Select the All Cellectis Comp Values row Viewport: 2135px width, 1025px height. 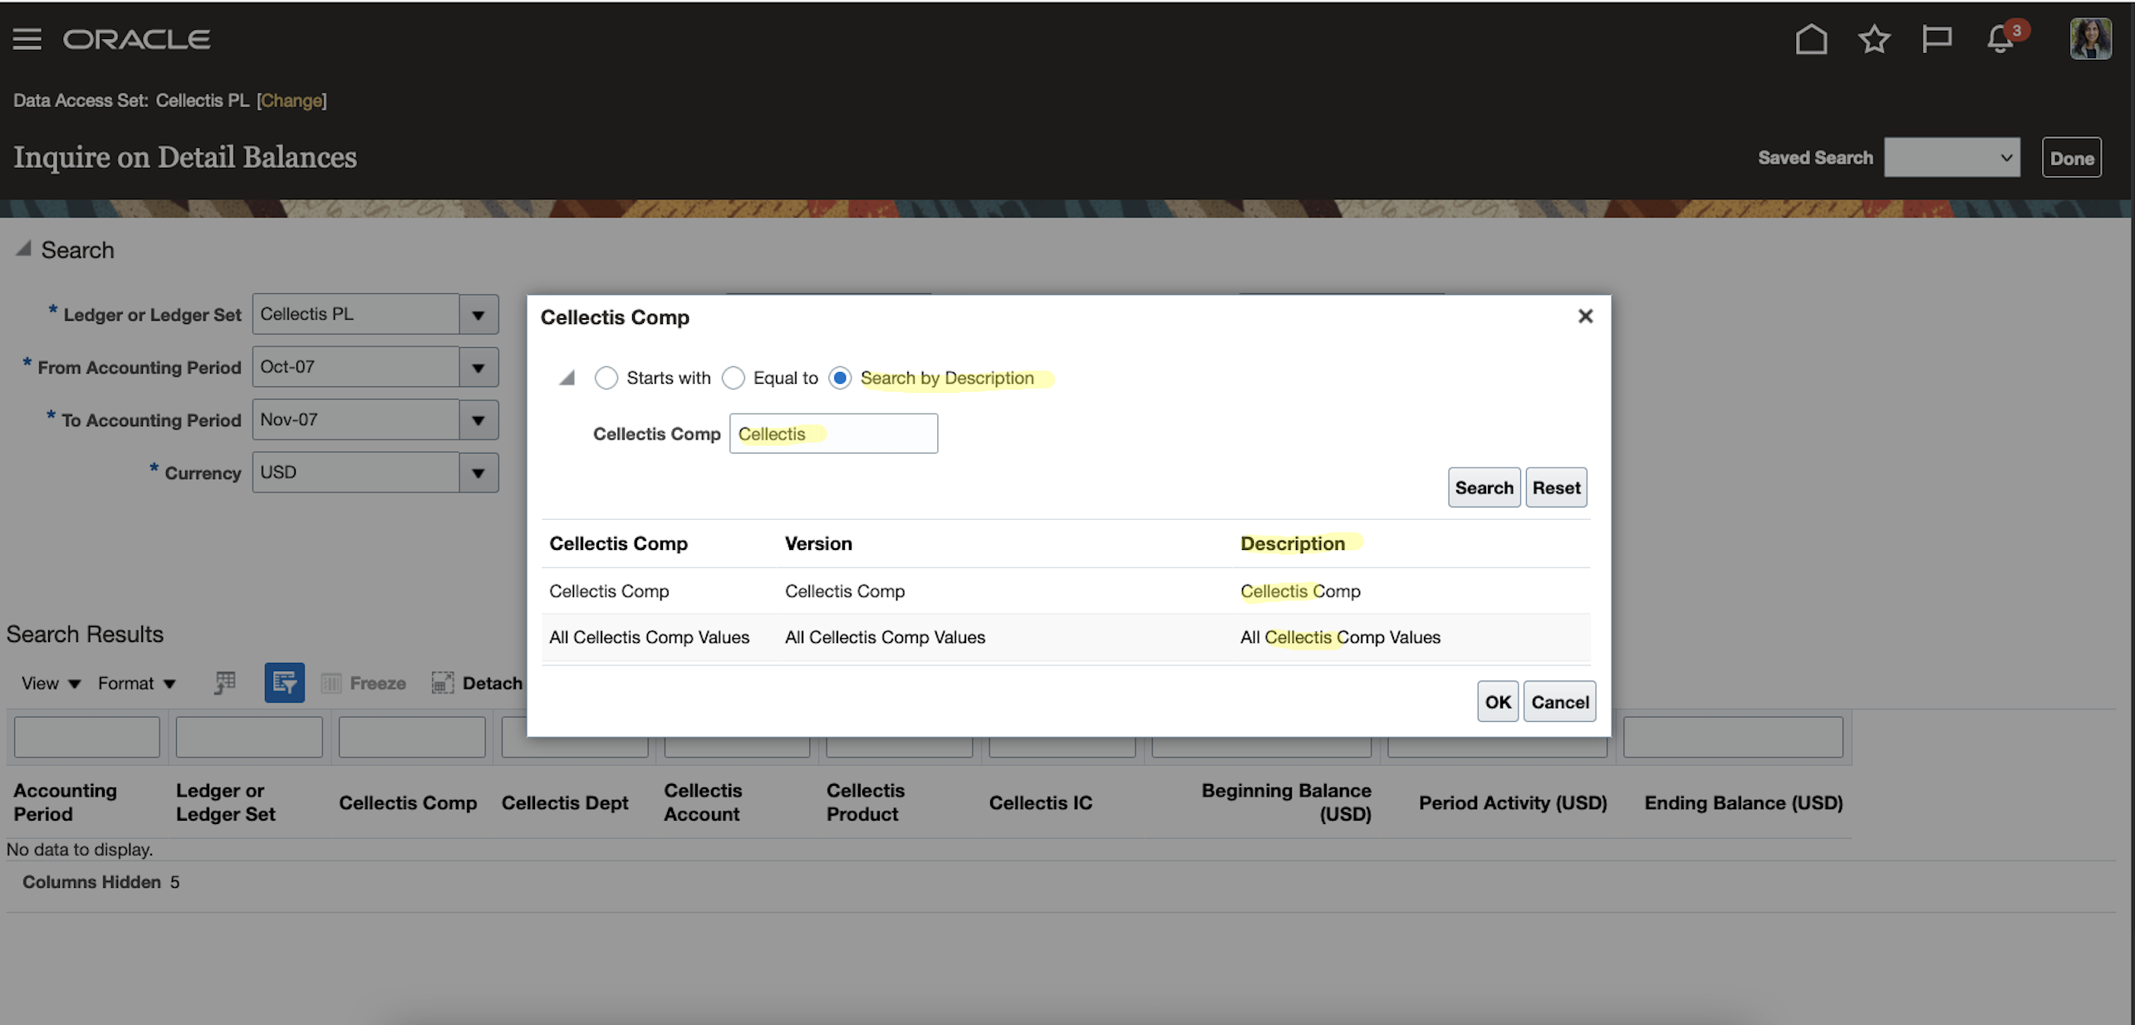1065,638
